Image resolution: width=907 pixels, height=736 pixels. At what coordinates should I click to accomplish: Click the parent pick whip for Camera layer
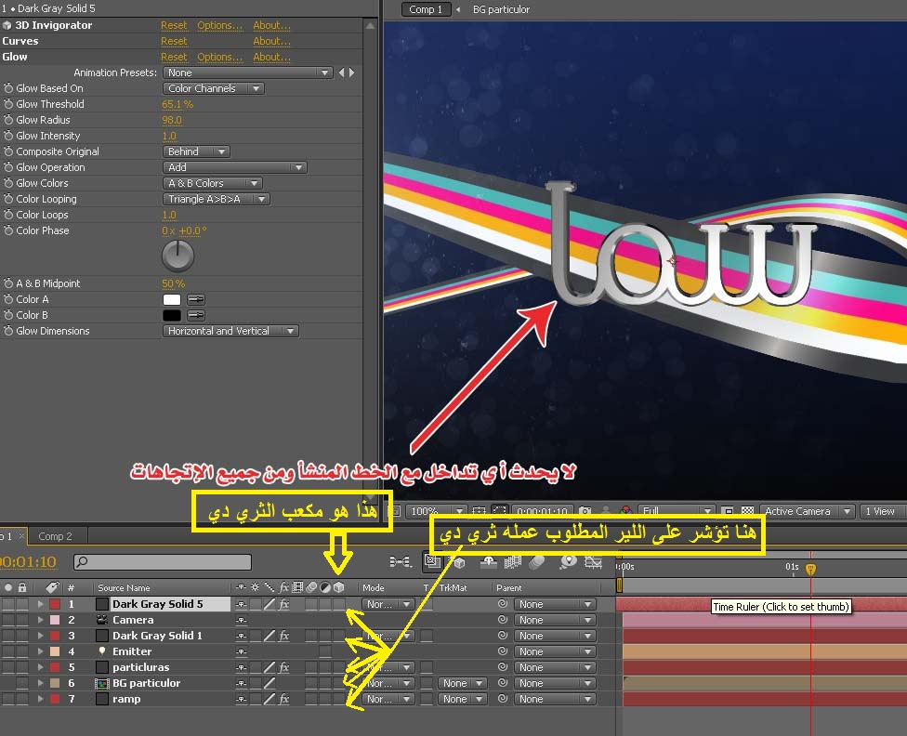(x=503, y=620)
